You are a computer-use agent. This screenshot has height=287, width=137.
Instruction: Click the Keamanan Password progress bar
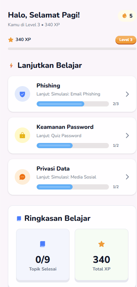(73, 145)
